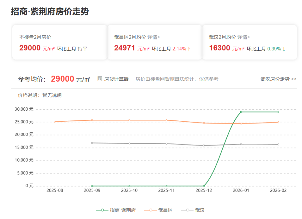Image resolution: width=302 pixels, height=219 pixels.
Task: Click the 本楼盘2月房价 card
Action: pos(59,42)
